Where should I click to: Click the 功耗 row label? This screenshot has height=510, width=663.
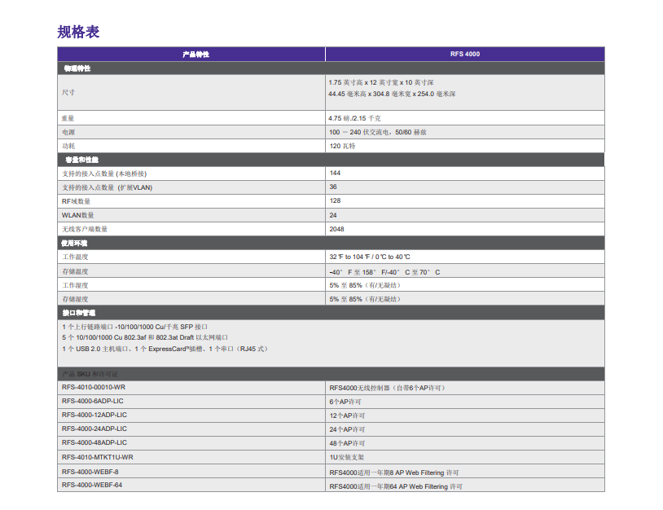click(x=68, y=146)
